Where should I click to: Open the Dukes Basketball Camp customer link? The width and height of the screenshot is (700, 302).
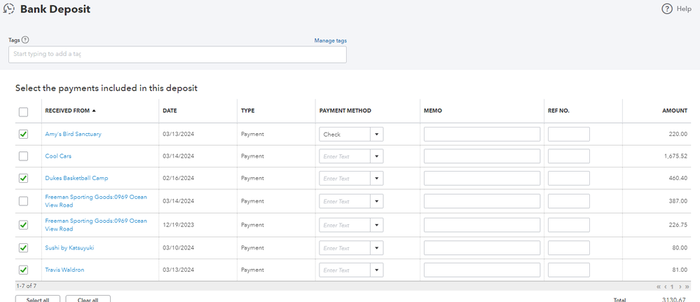[x=76, y=178]
